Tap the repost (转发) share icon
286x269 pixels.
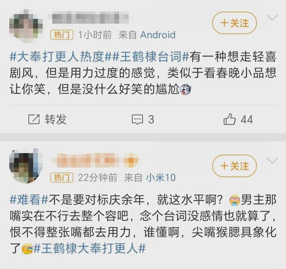[x=34, y=120]
